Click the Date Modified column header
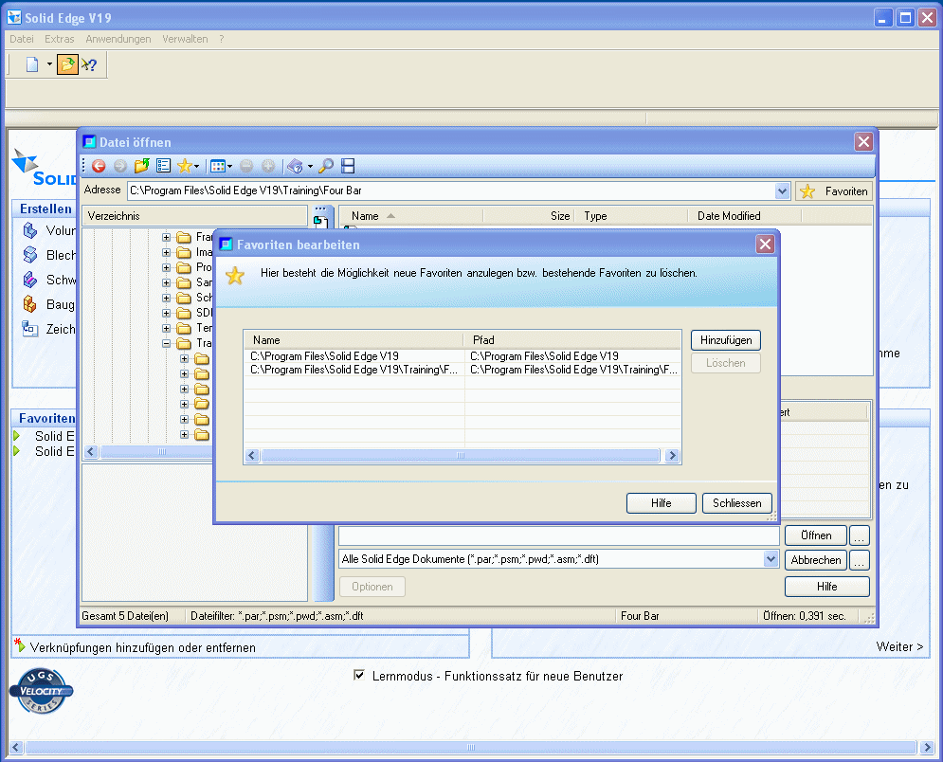Screen dimensions: 943x762 click(744, 216)
